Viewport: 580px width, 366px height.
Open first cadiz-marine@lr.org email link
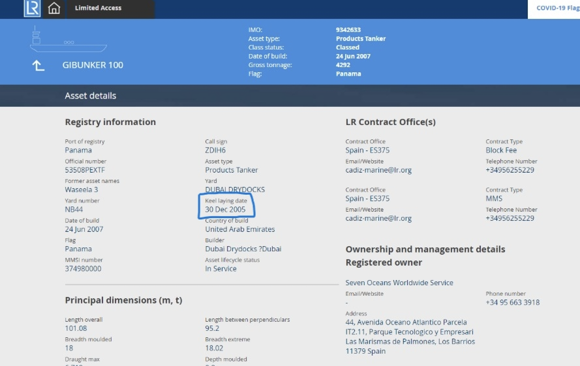pos(378,170)
